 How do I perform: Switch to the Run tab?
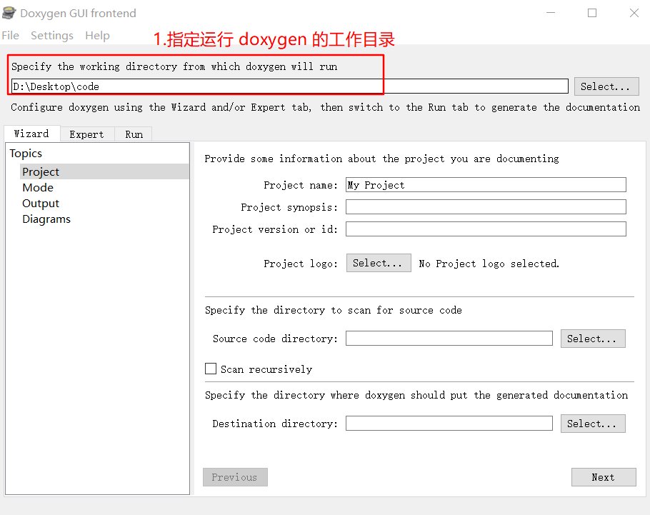[x=134, y=134]
